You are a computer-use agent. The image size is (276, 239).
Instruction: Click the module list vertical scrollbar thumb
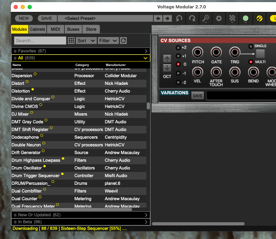coord(148,106)
